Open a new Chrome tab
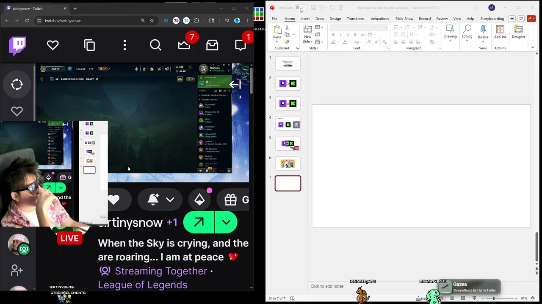Image resolution: width=542 pixels, height=304 pixels. [75, 8]
